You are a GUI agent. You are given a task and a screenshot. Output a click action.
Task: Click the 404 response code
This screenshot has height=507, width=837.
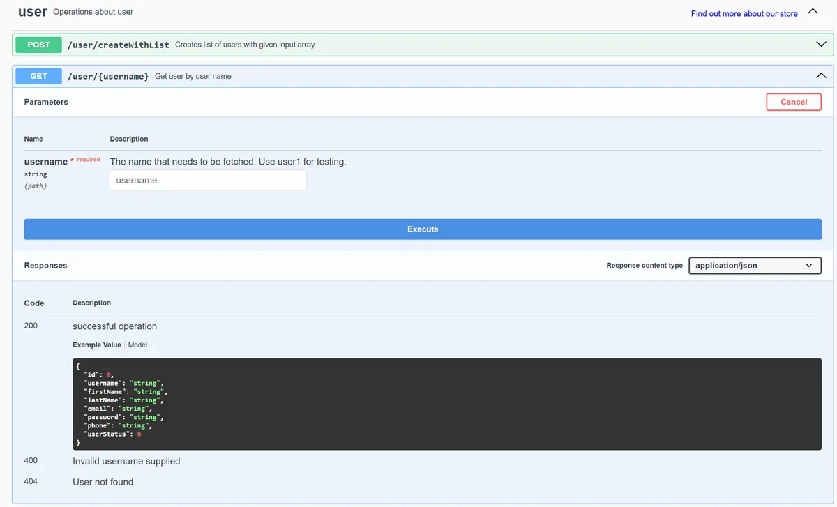[31, 481]
